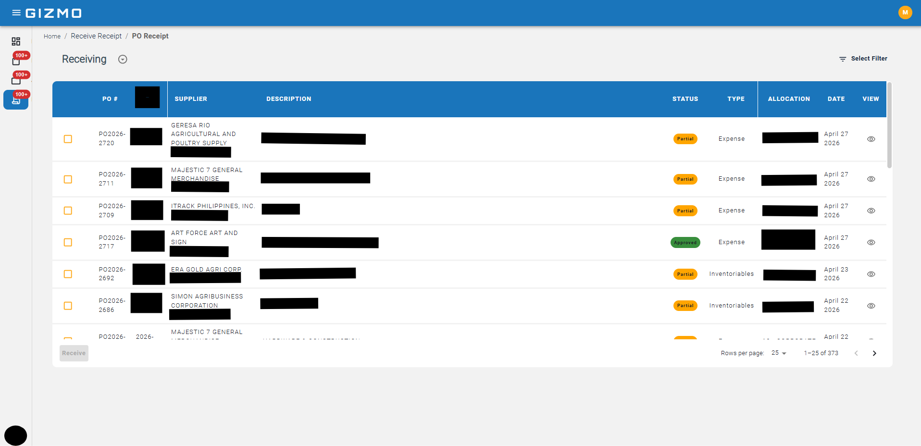Expand the Receiving title dropdown circle
This screenshot has width=921, height=446.
click(123, 59)
